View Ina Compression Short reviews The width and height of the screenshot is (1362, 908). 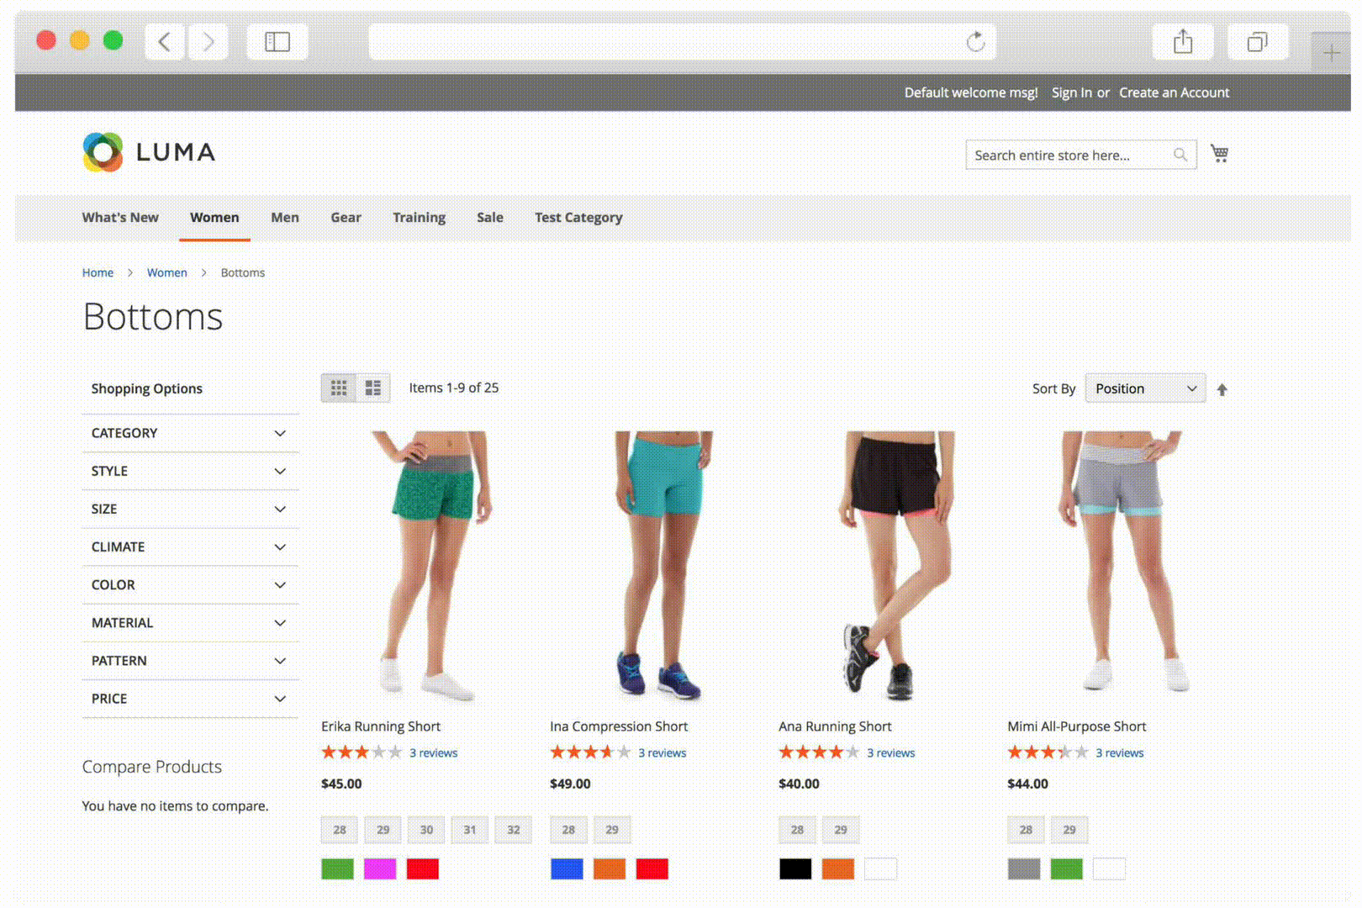662,752
